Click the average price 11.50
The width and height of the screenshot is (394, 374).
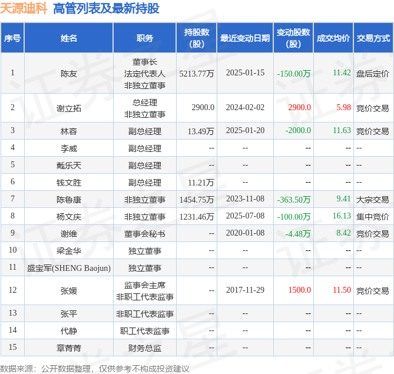[342, 290]
